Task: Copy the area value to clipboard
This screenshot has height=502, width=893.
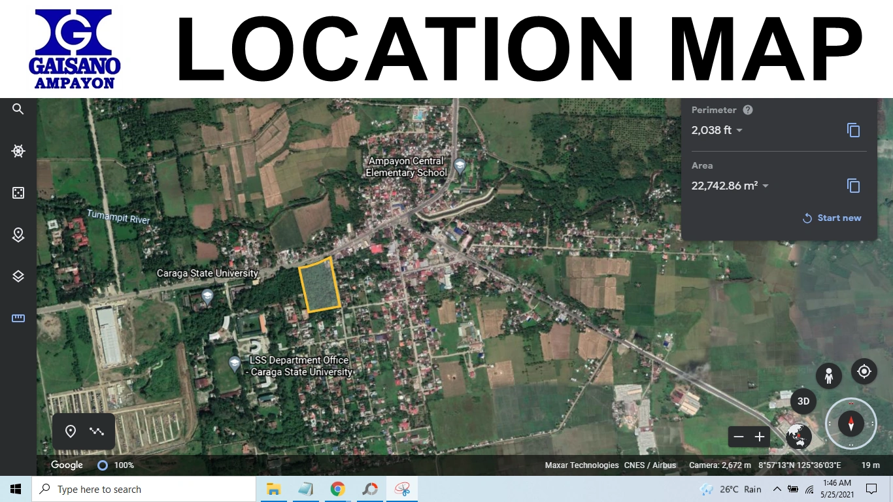Action: coord(853,186)
